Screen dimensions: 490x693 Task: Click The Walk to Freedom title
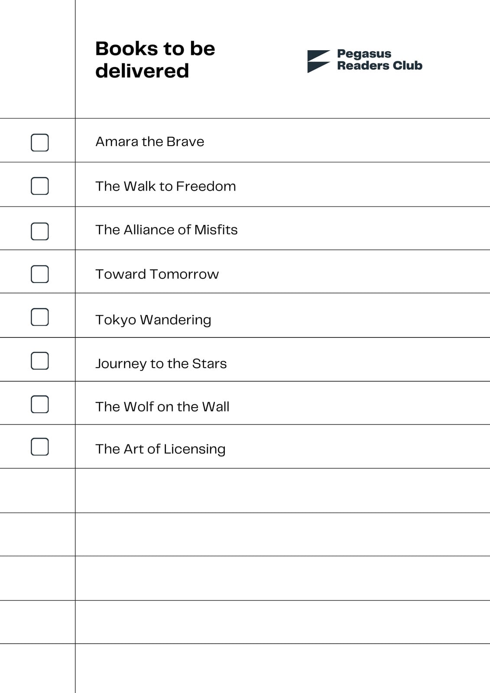pos(165,186)
